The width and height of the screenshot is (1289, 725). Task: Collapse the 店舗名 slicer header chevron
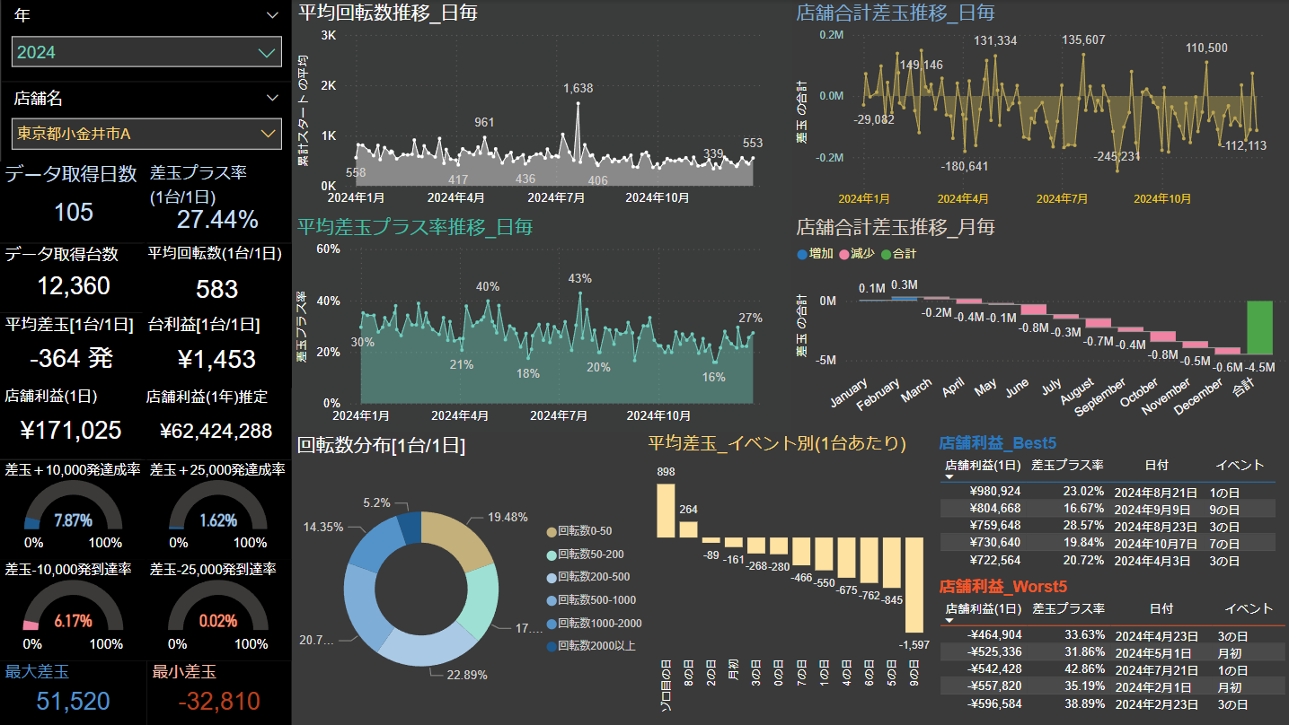(x=273, y=98)
